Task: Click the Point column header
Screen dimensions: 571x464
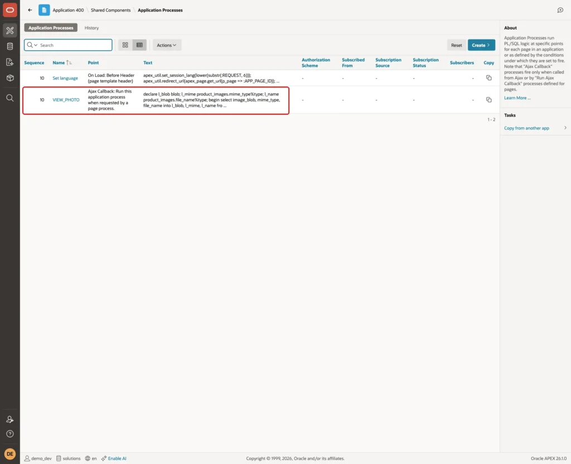Action: 93,62
